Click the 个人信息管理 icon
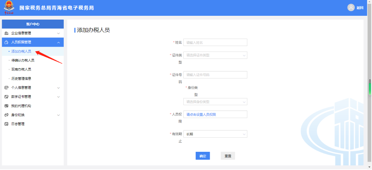Image resolution: width=372 pixels, height=170 pixels. point(7,88)
